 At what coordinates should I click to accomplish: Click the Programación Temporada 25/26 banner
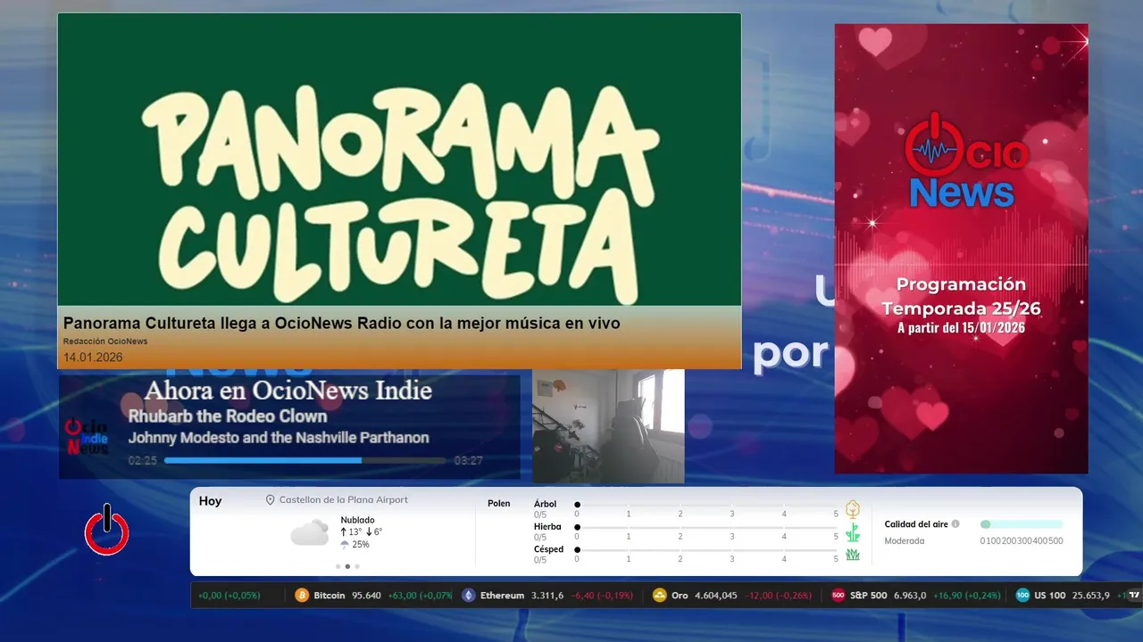[x=962, y=248]
